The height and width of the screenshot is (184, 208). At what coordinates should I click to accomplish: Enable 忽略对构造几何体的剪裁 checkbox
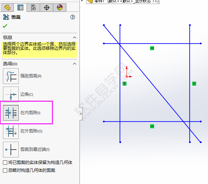[5, 170]
